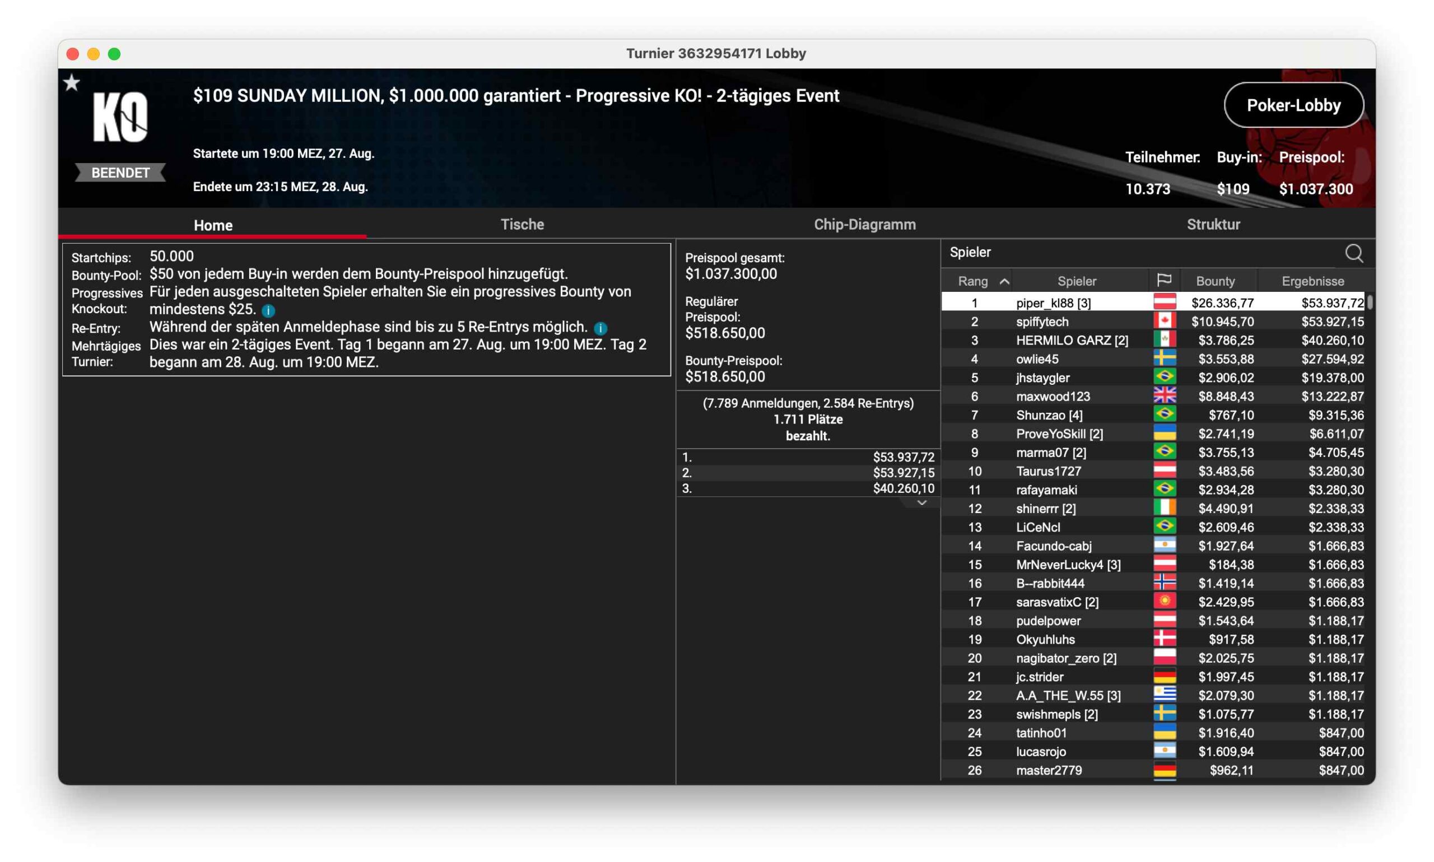
Task: Click the Poker-Lobby button
Action: 1293,105
